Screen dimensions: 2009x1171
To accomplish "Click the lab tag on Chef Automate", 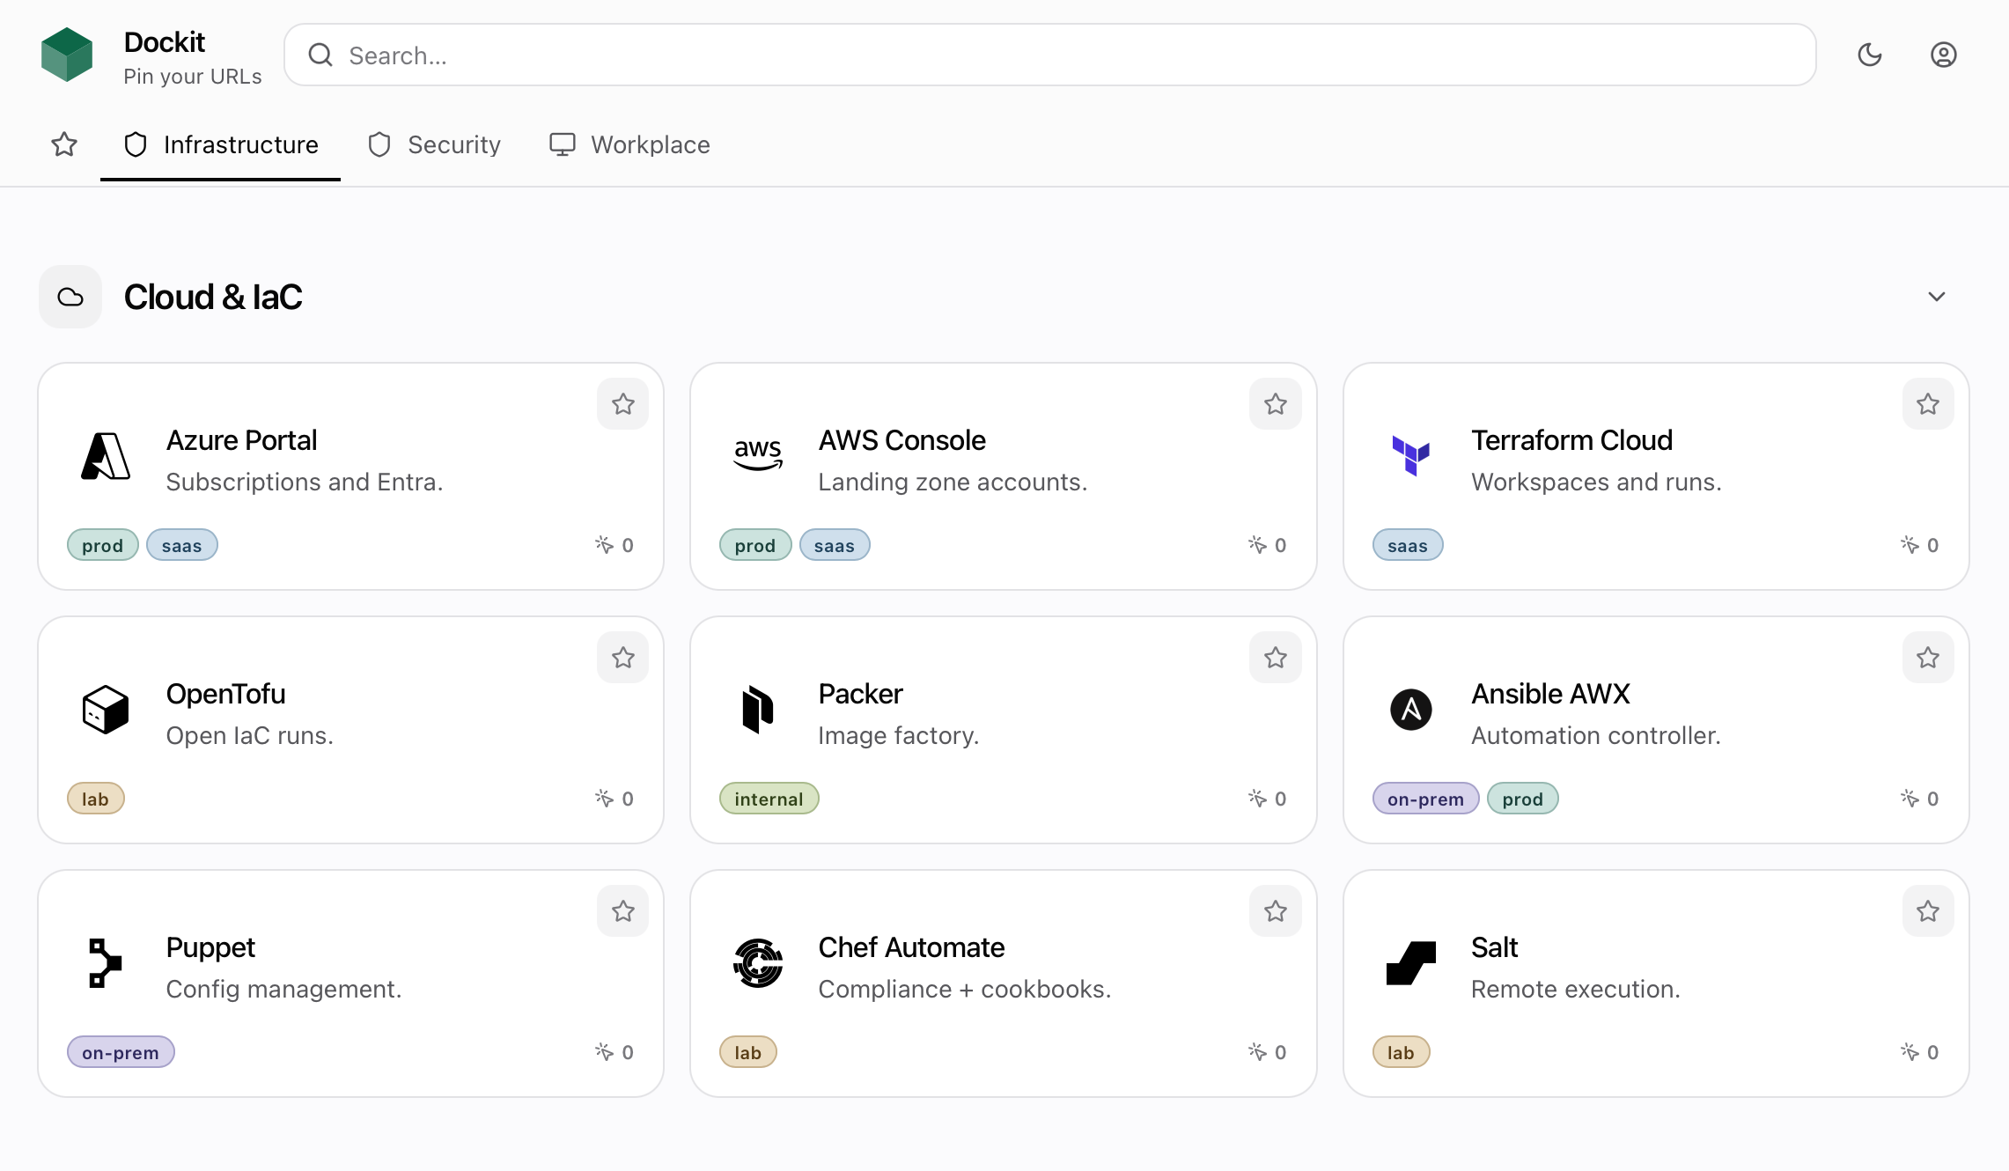I will click(748, 1052).
